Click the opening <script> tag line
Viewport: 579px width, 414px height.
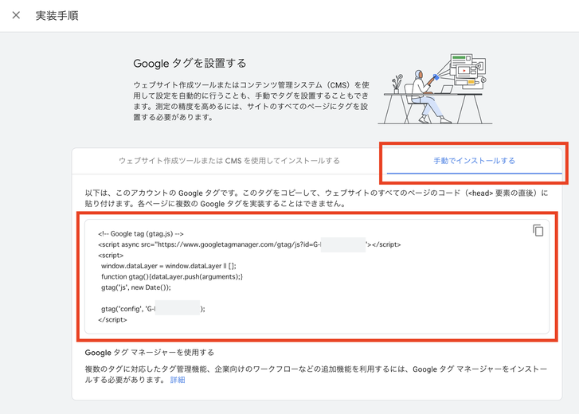(x=111, y=255)
